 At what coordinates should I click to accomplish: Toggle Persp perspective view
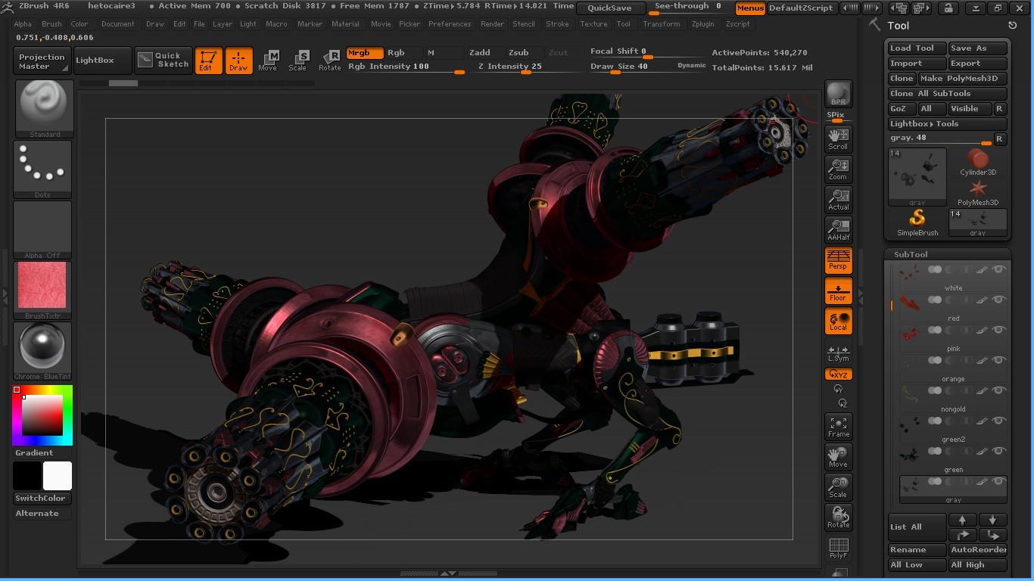pyautogui.click(x=838, y=259)
